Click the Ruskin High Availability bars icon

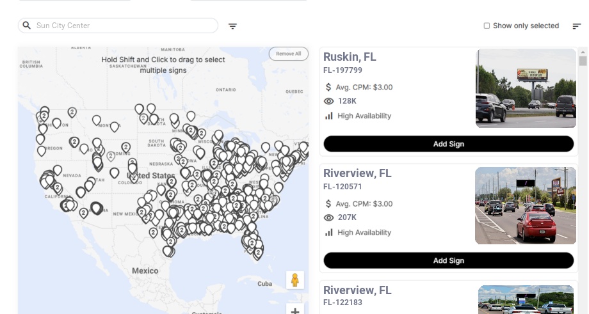pyautogui.click(x=329, y=116)
